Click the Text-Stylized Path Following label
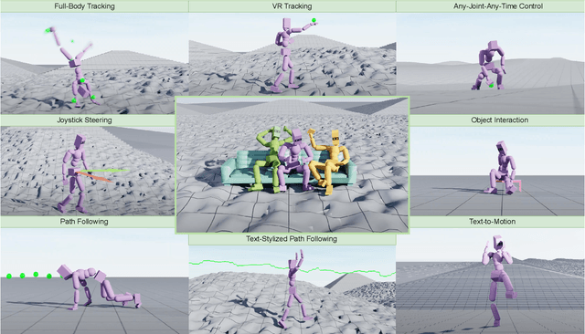The image size is (585, 334). pos(292,239)
